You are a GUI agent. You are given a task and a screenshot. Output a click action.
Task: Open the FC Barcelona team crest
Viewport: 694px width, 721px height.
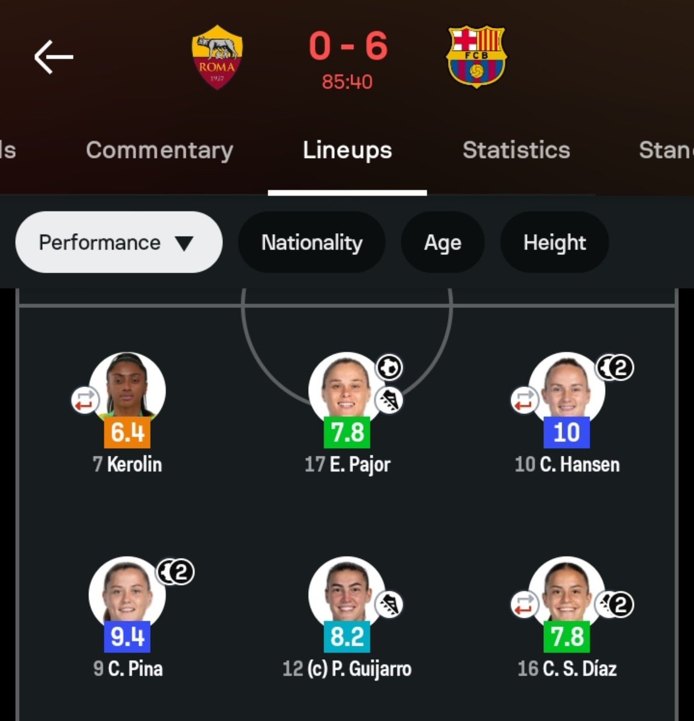pyautogui.click(x=476, y=56)
